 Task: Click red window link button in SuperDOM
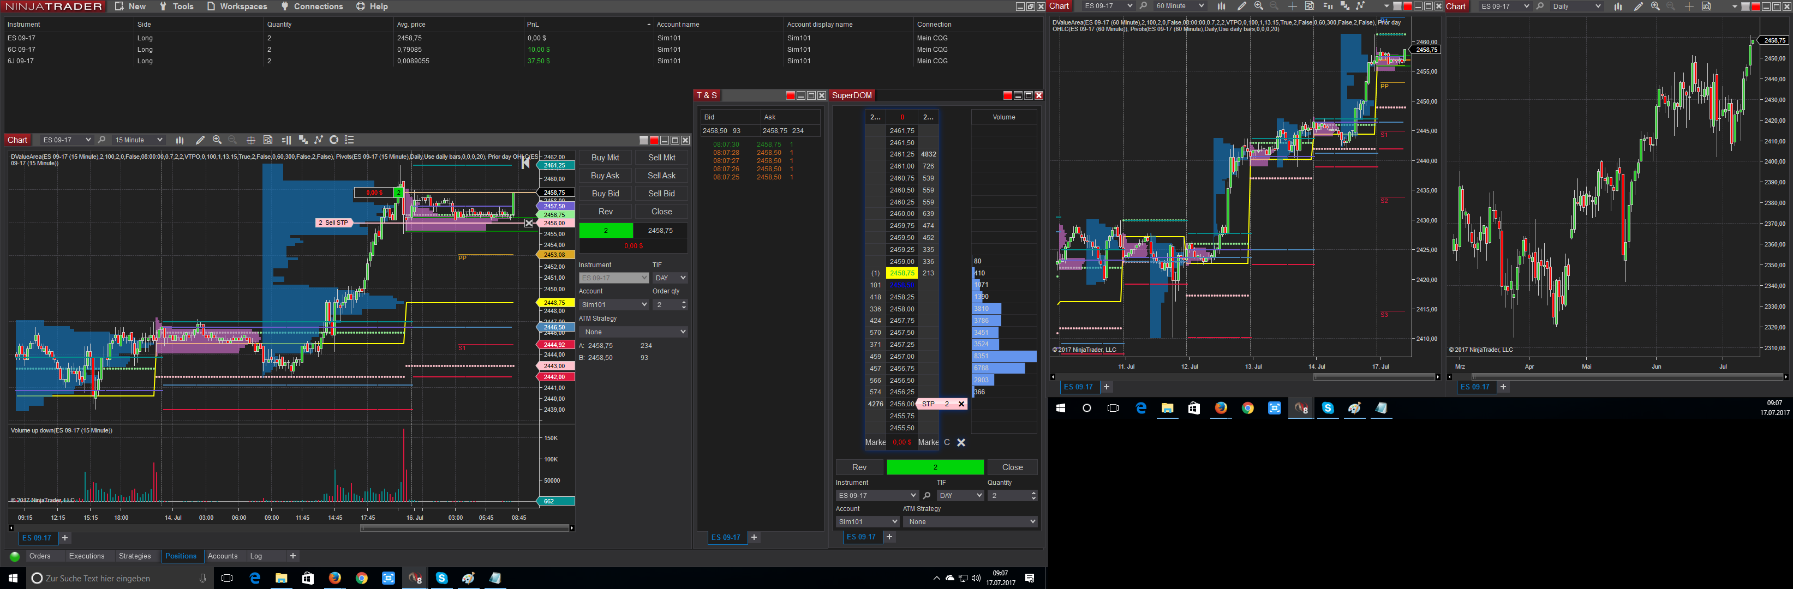1007,96
